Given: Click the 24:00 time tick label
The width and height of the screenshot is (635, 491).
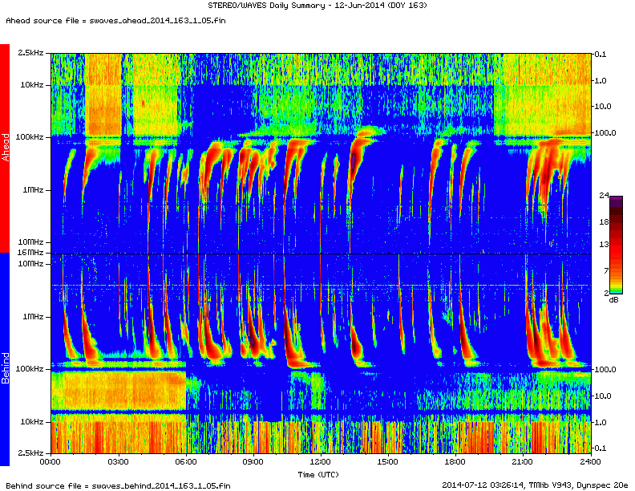Looking at the screenshot, I should click(x=591, y=462).
